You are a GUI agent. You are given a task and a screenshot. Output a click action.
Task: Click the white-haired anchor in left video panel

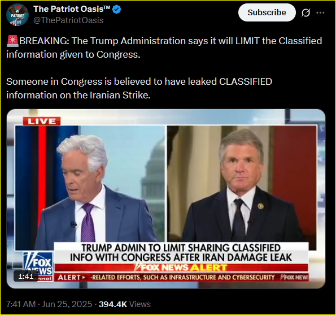click(94, 189)
